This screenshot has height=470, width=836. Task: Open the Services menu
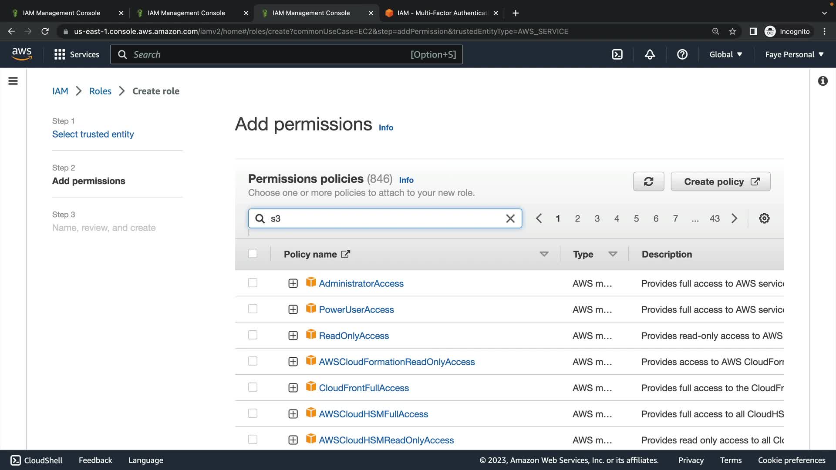pyautogui.click(x=77, y=54)
